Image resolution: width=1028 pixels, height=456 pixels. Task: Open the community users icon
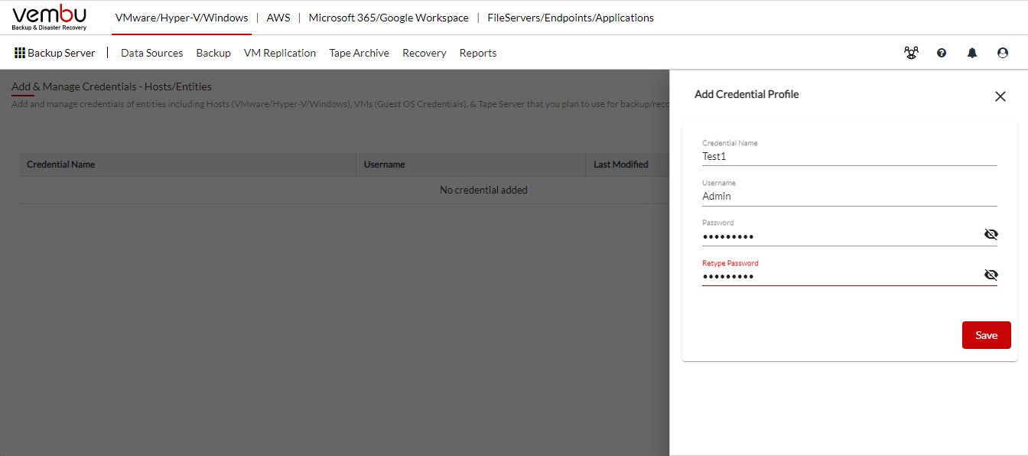tap(911, 53)
